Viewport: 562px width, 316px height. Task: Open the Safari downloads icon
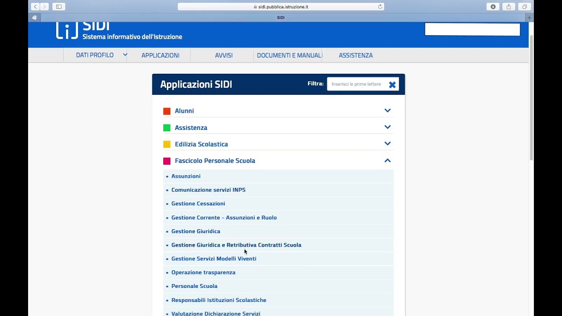point(493,7)
